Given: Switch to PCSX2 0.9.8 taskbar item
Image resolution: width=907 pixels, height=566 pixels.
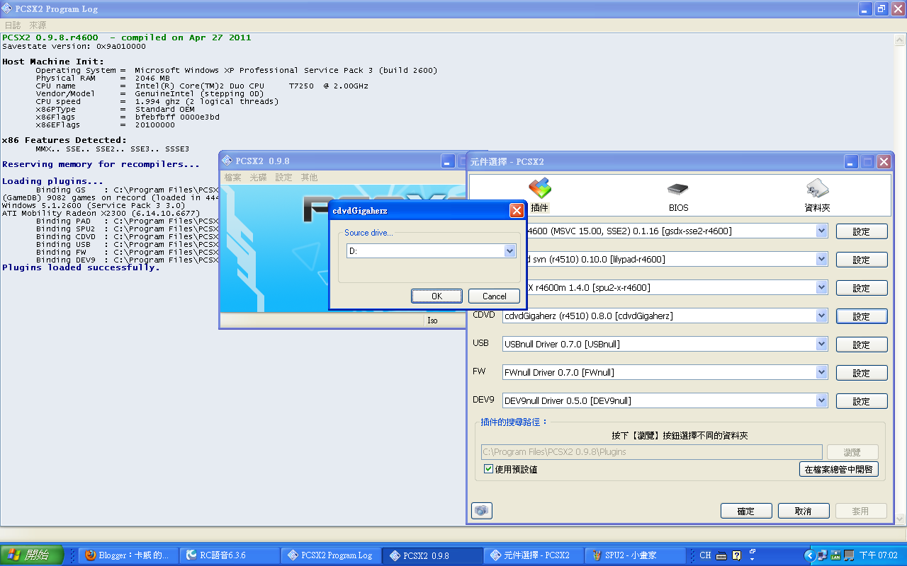Looking at the screenshot, I should click(433, 555).
